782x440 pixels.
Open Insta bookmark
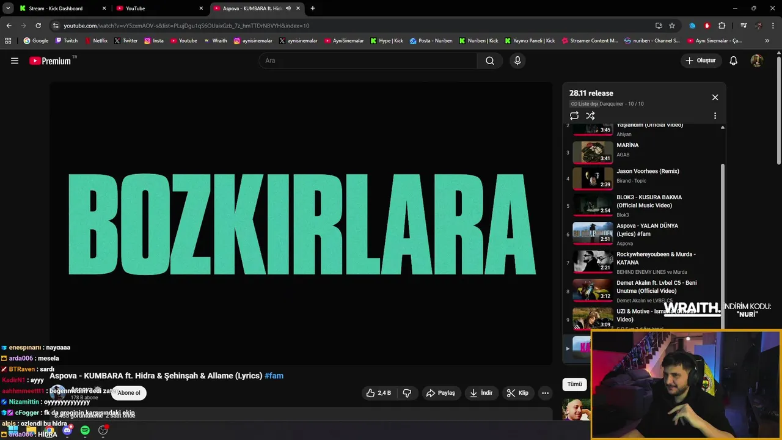[x=154, y=41]
